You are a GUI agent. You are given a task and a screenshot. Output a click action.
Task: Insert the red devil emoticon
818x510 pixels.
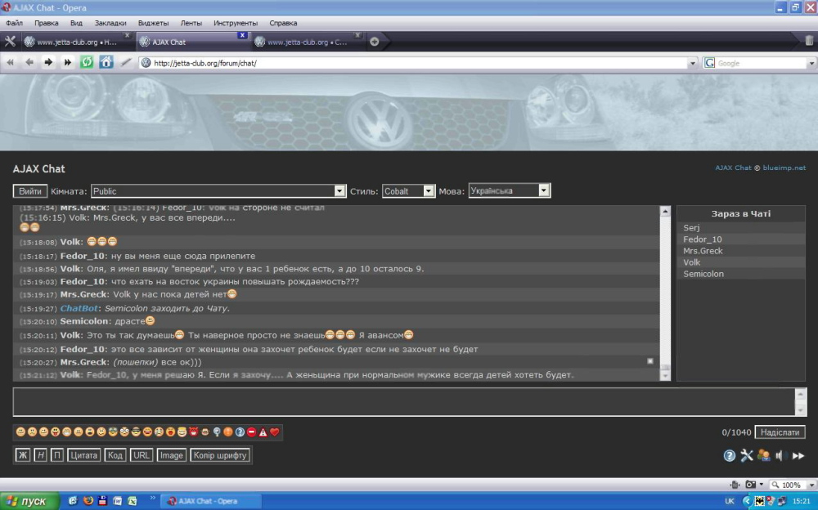coord(194,432)
